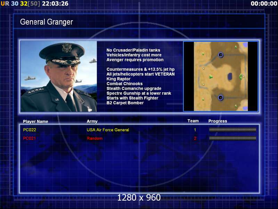Click start position marker 1 on minimap

pyautogui.click(x=221, y=98)
